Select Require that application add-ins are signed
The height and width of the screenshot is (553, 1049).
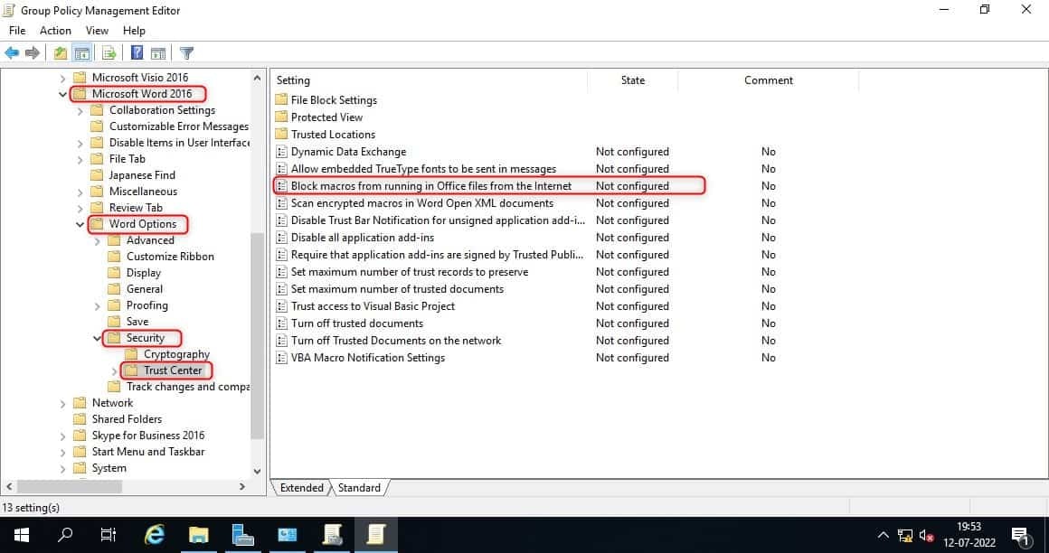click(437, 255)
